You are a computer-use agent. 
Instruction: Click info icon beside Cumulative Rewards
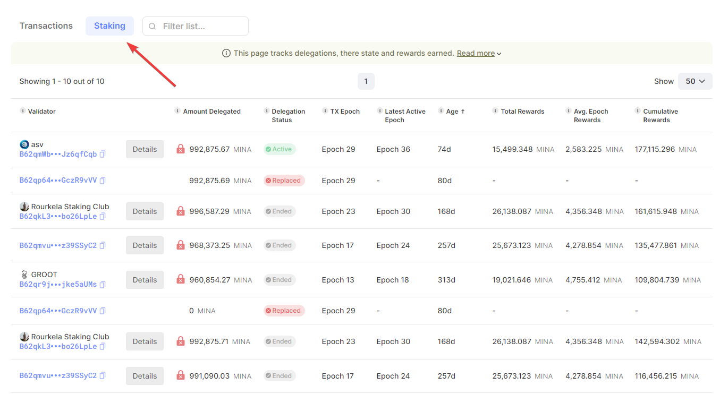tap(638, 111)
